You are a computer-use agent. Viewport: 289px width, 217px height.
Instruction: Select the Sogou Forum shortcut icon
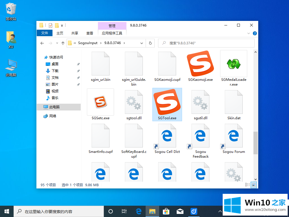[x=232, y=136]
